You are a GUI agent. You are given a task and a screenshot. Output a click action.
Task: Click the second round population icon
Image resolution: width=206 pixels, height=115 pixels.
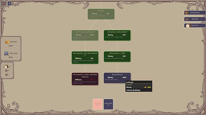click(x=6, y=71)
